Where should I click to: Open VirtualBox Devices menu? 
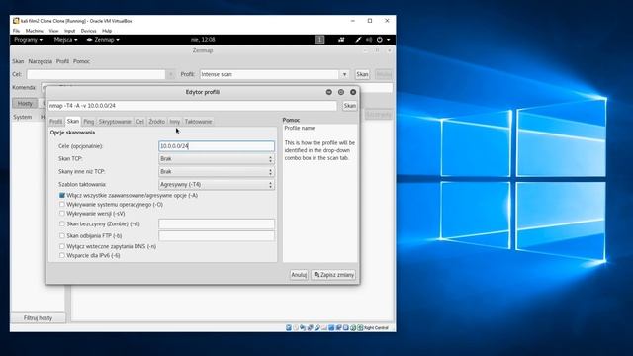coord(88,31)
